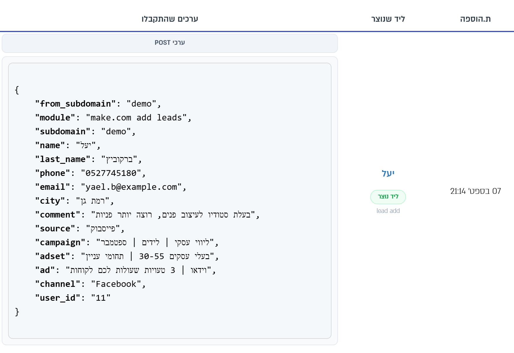Click the "ad" line in JSON
514x353 pixels.
tap(125, 270)
